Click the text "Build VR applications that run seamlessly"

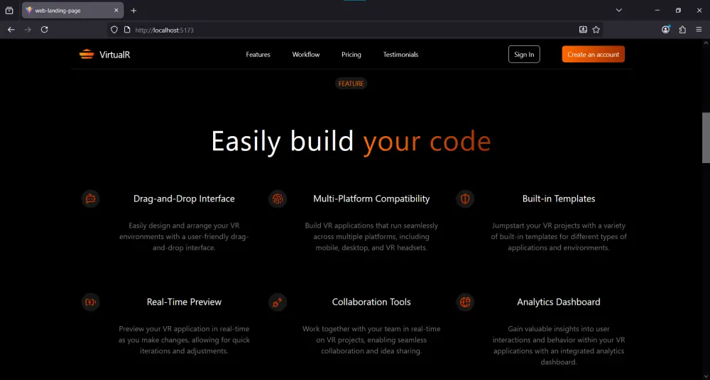tap(371, 225)
